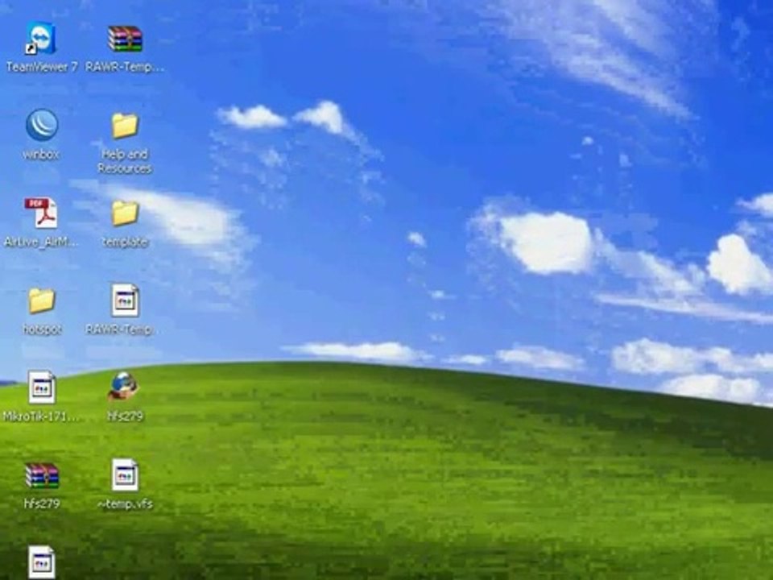Select the Help and Resources folder
Screen dimensions: 773x580
[x=125, y=126]
